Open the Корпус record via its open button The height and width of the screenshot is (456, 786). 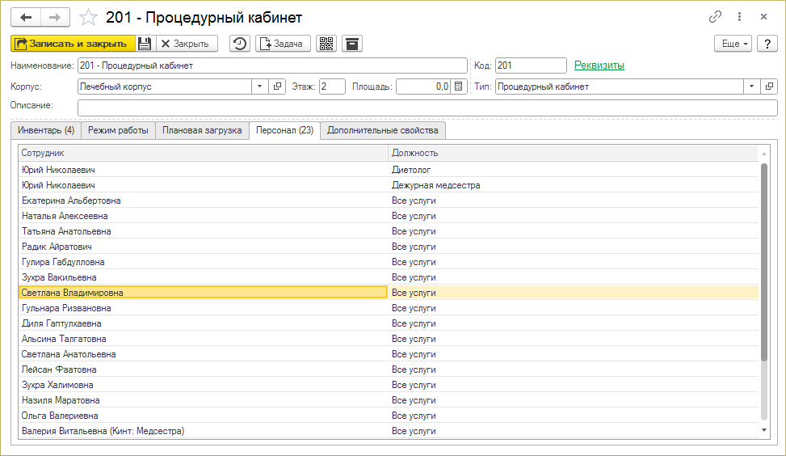(277, 87)
